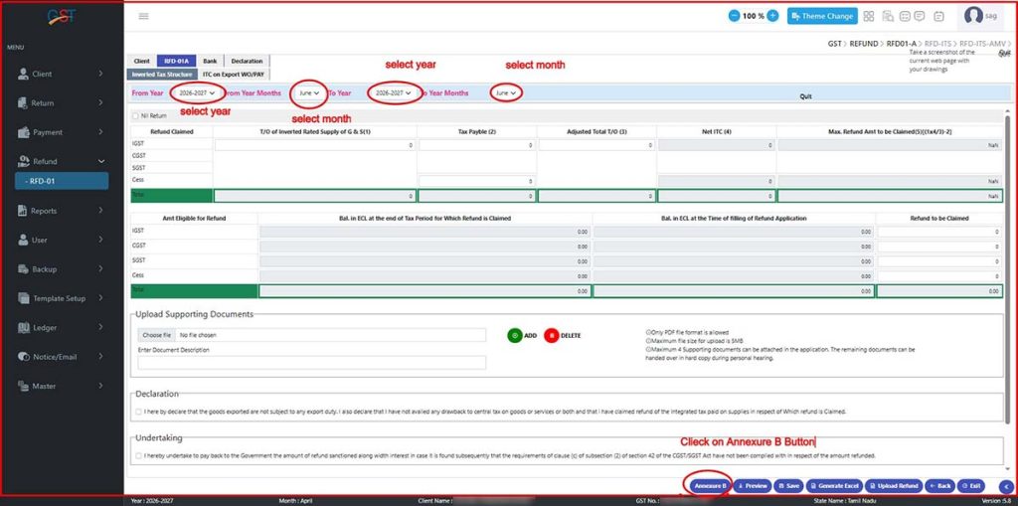1018x506 pixels.
Task: Switch to the Client tab
Action: [141, 61]
